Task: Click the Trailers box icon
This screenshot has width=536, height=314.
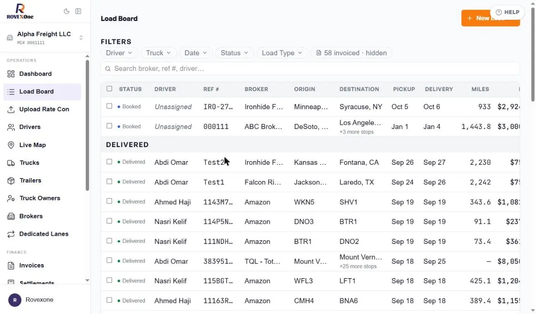Action: [x=11, y=180]
